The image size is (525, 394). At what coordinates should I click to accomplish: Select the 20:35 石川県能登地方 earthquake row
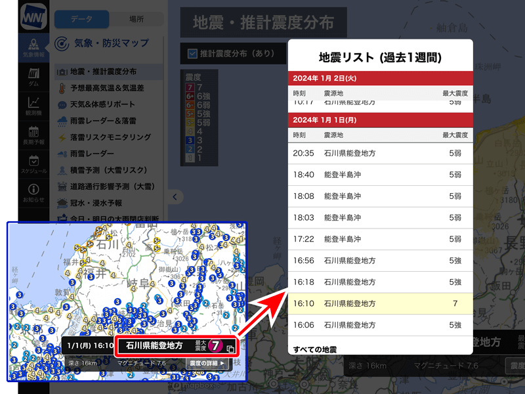380,153
